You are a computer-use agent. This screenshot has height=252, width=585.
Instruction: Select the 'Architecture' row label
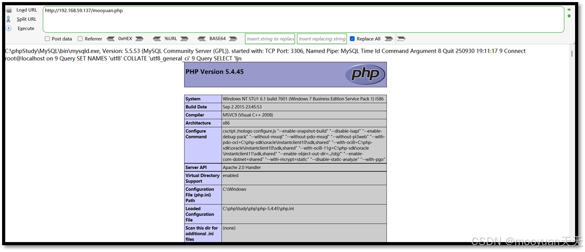pyautogui.click(x=198, y=123)
